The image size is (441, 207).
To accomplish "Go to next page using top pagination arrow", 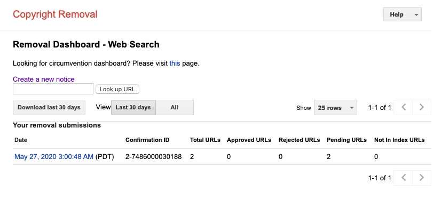I will [x=422, y=107].
